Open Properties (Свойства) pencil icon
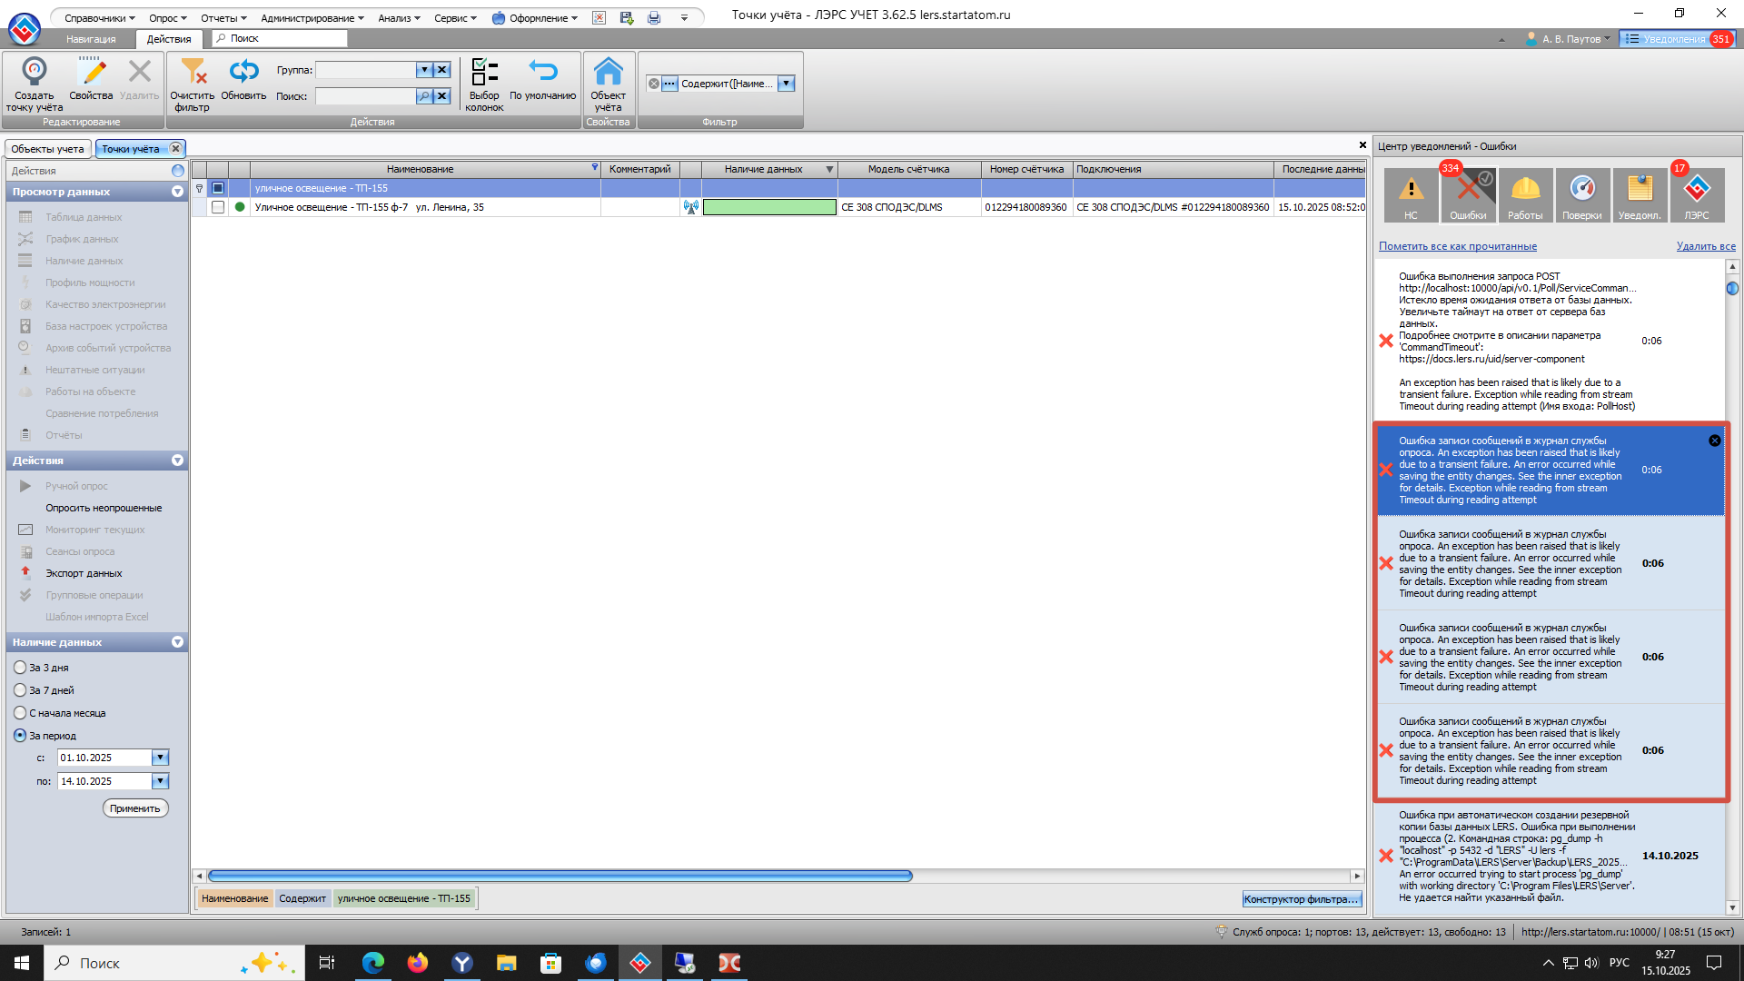The image size is (1744, 981). [91, 73]
